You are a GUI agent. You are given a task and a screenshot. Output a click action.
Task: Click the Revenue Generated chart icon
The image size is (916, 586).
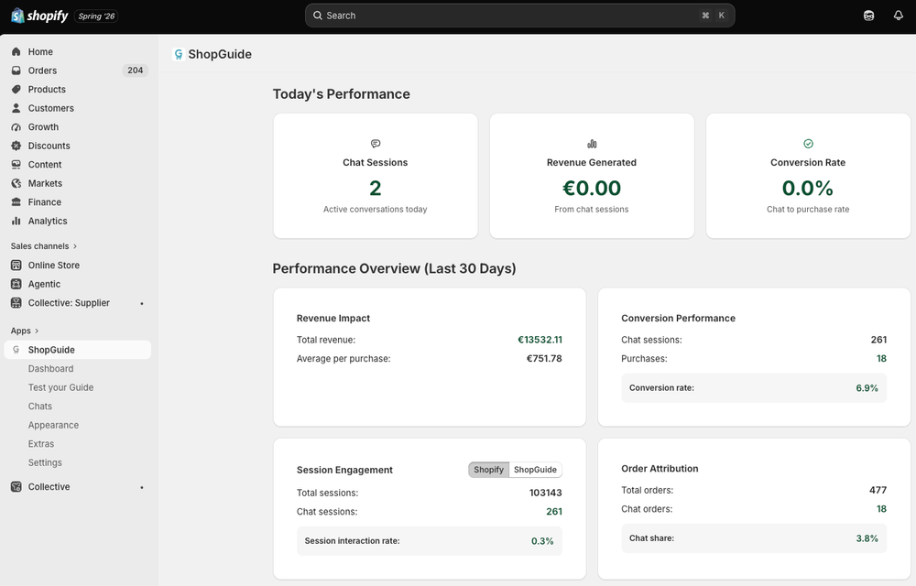click(x=592, y=144)
